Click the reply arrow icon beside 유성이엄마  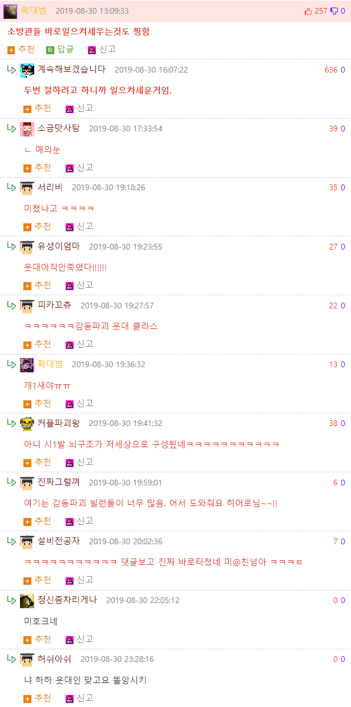[11, 246]
